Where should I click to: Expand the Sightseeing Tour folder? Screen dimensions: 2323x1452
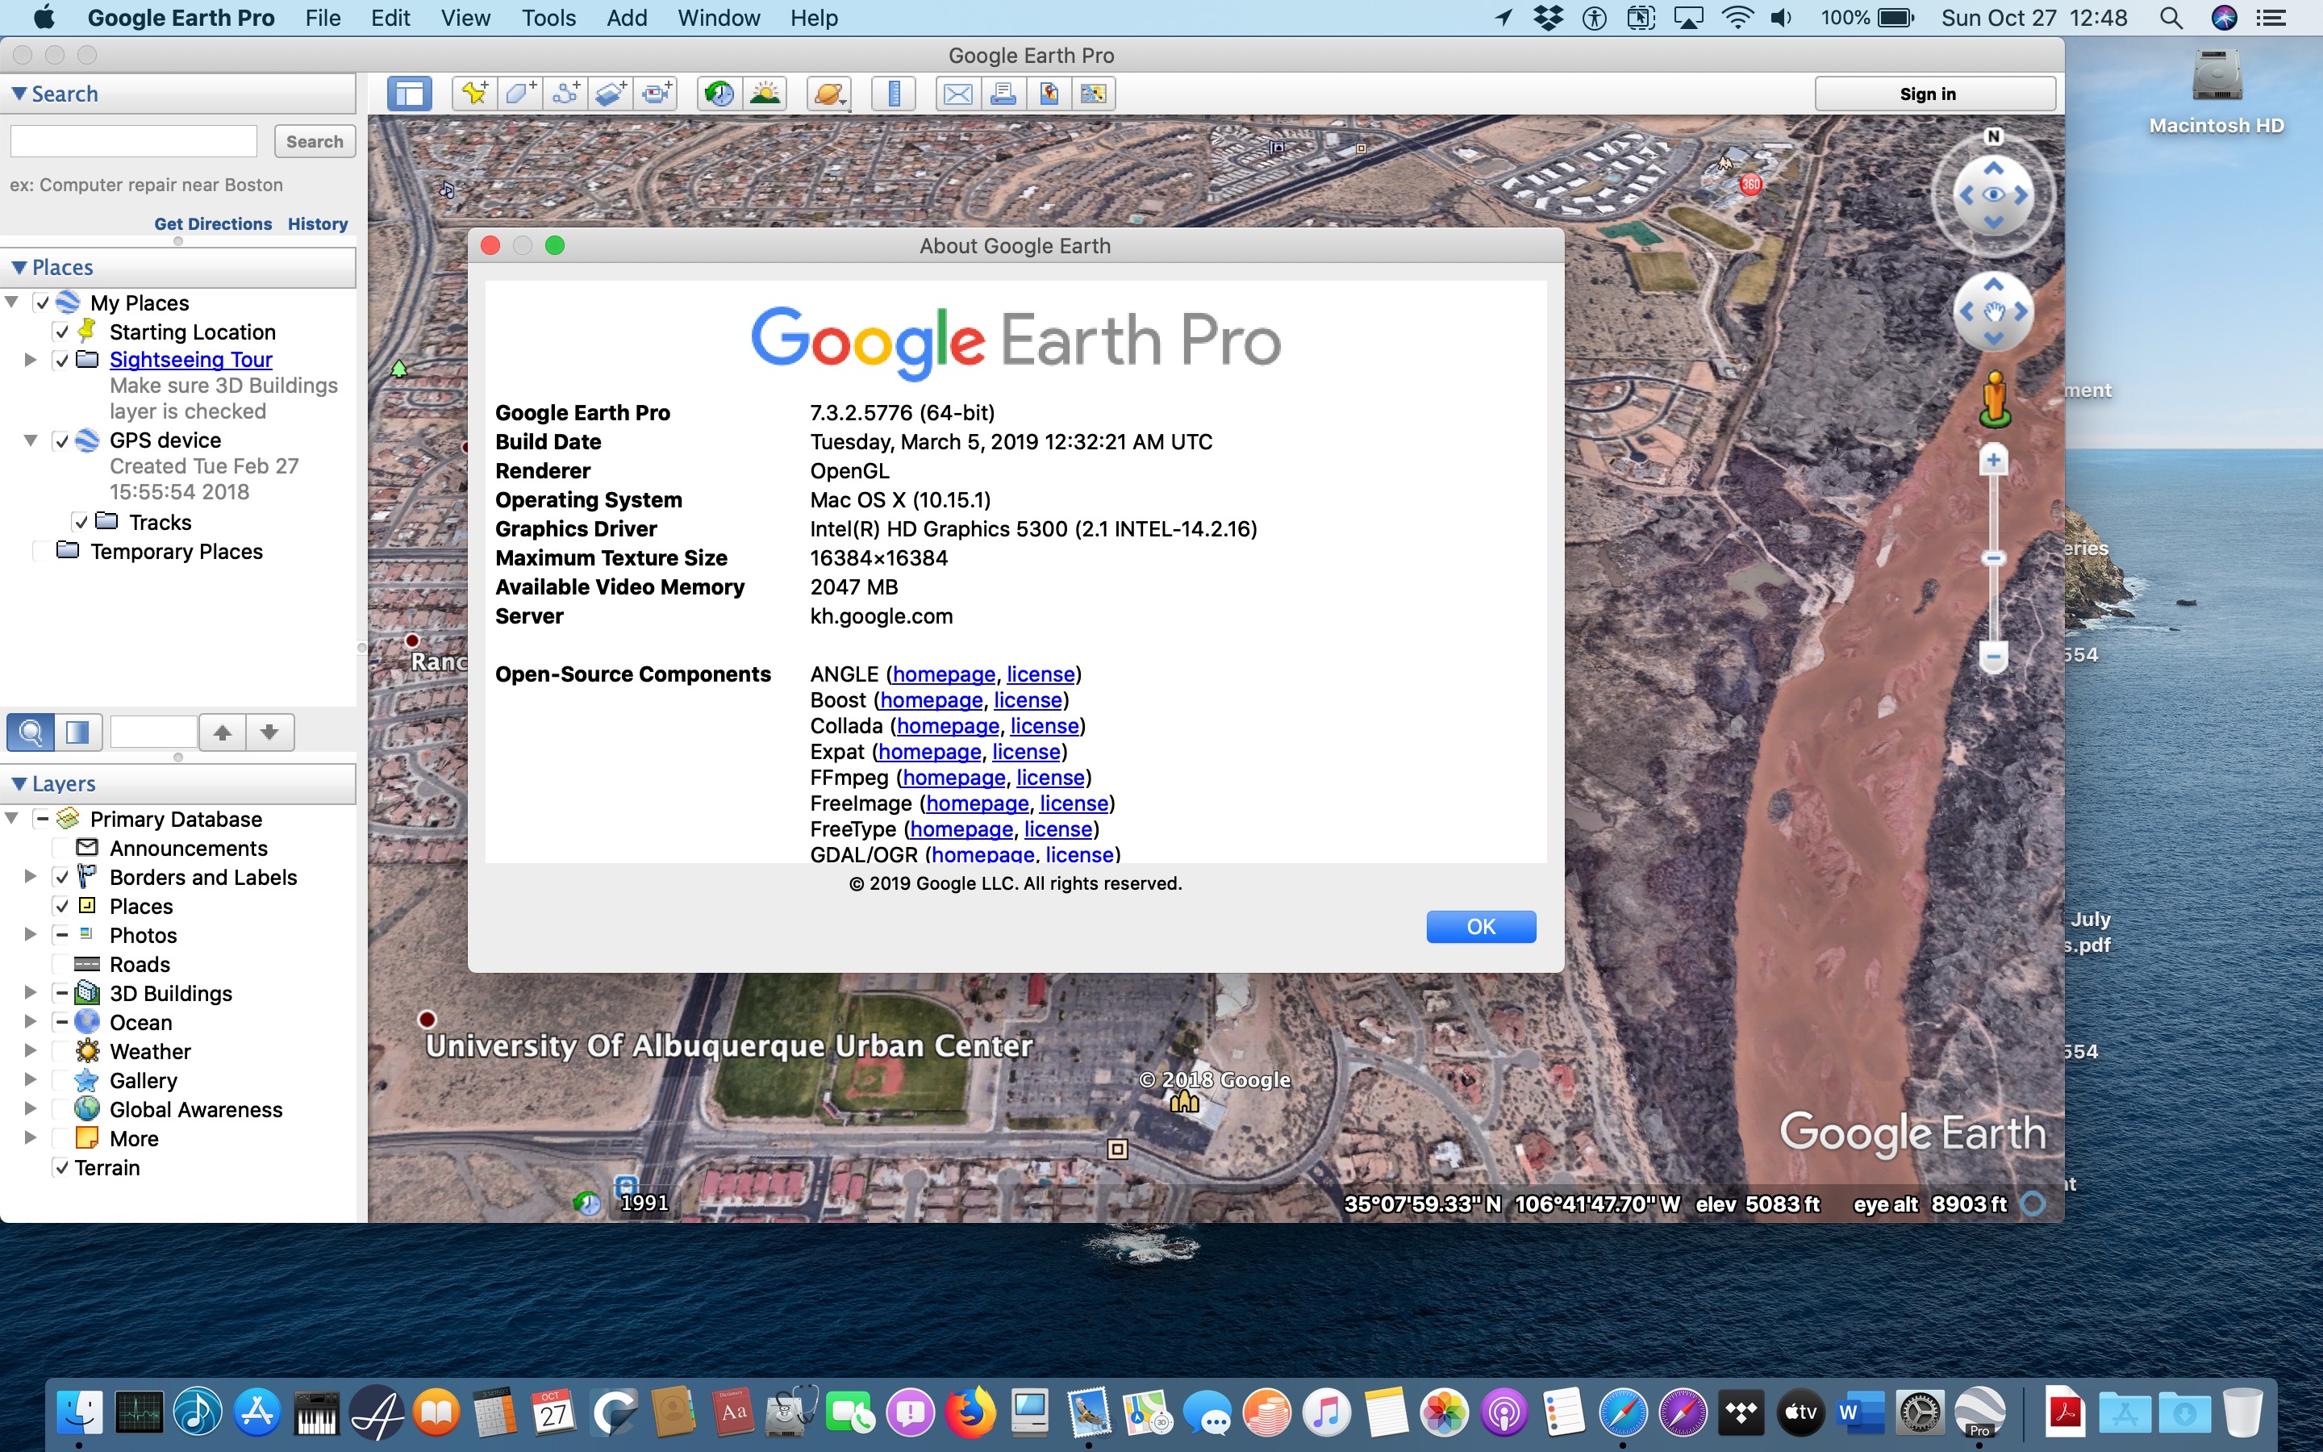click(30, 360)
